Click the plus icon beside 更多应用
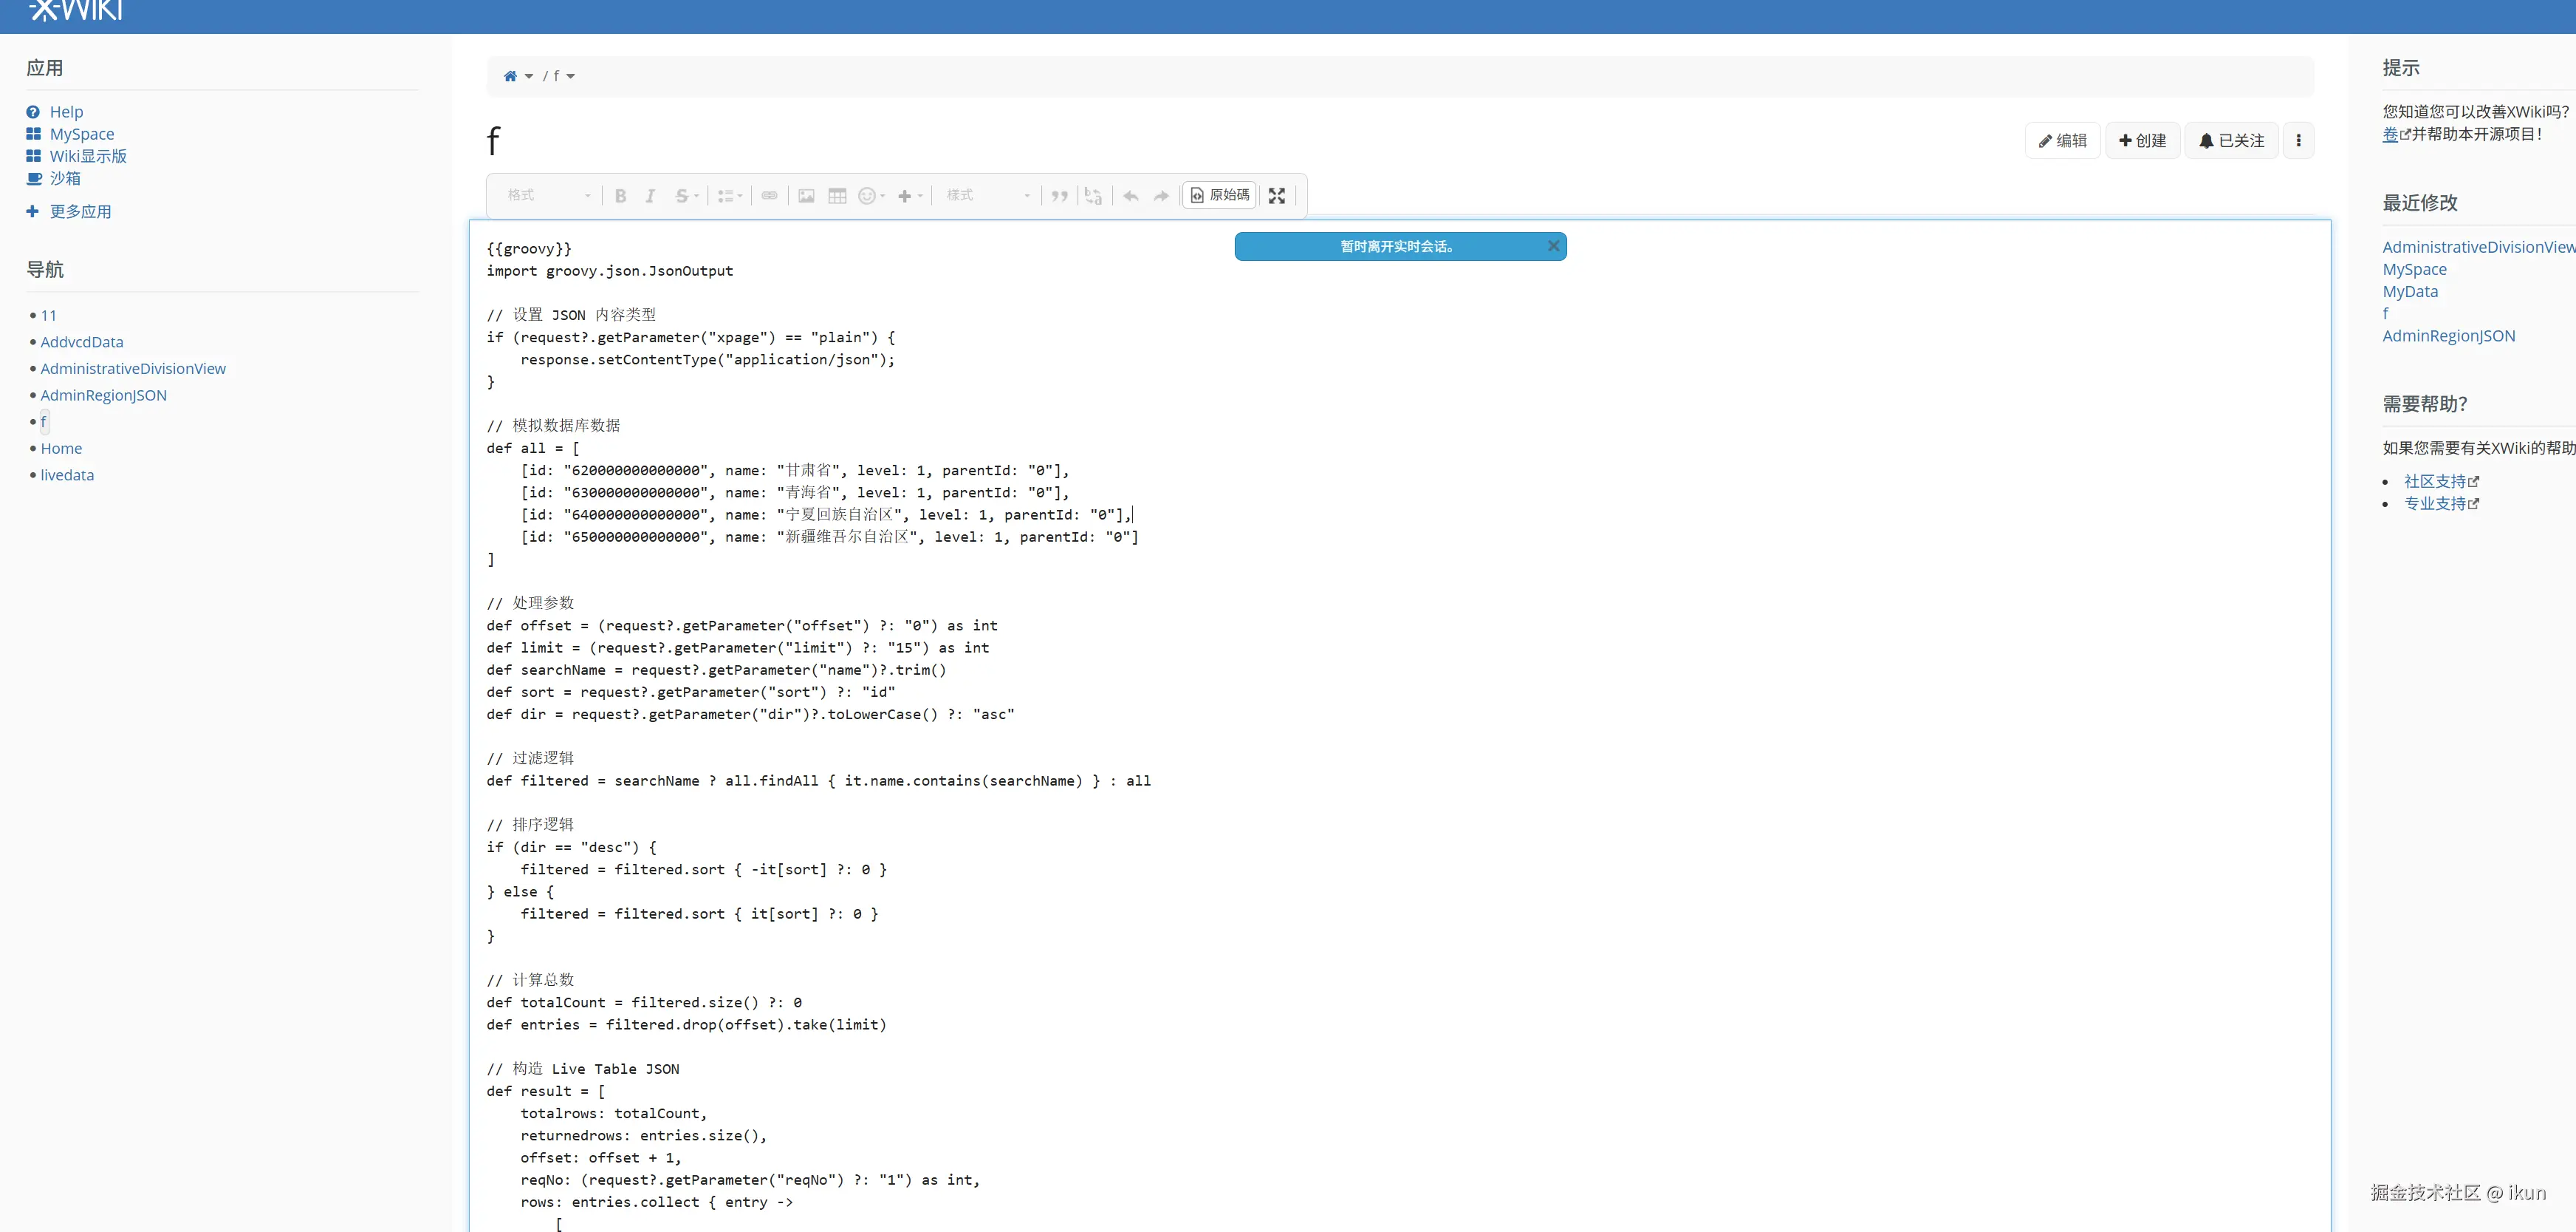Viewport: 2576px width, 1232px height. click(32, 211)
